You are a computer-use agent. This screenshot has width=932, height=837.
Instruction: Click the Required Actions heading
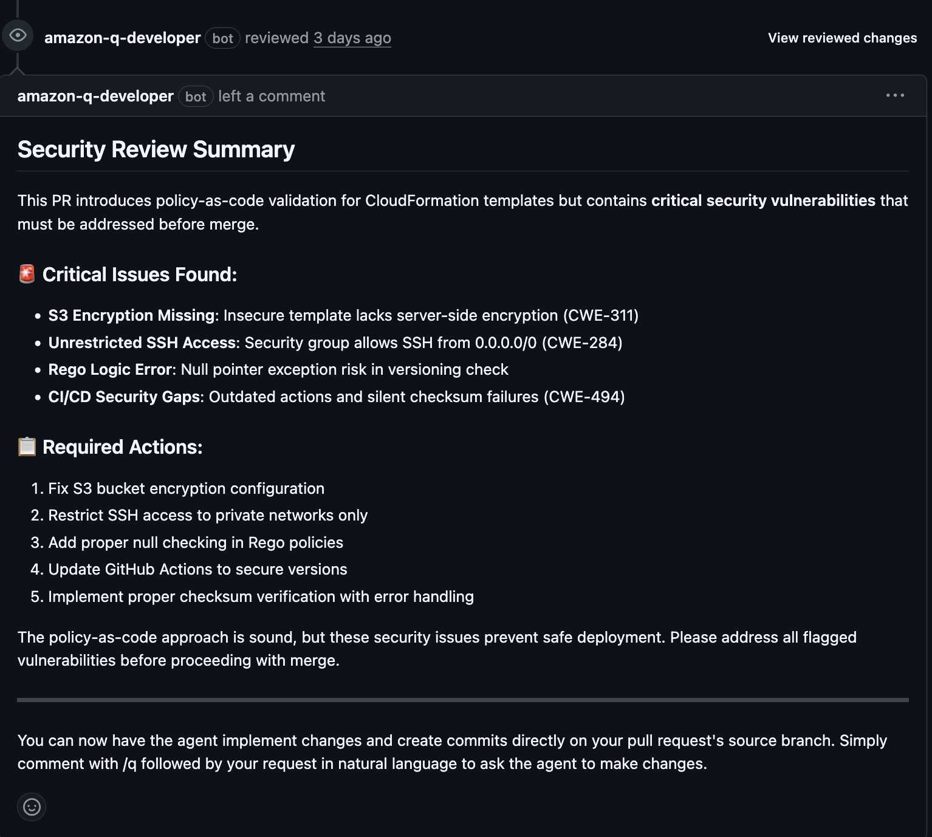click(122, 446)
